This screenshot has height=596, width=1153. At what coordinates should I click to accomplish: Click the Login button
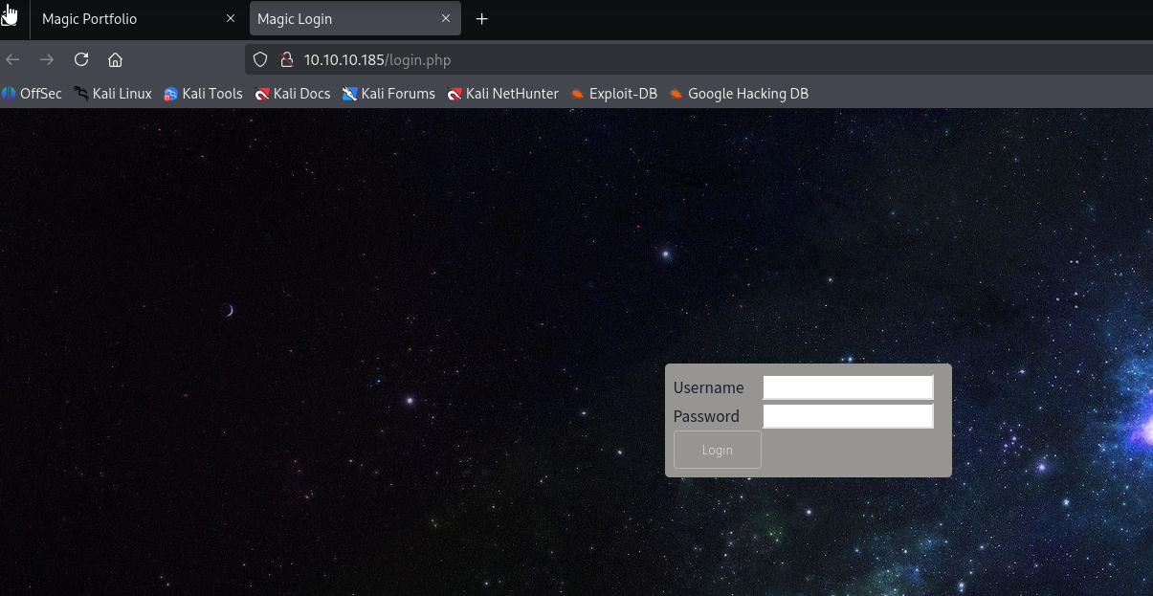click(718, 450)
